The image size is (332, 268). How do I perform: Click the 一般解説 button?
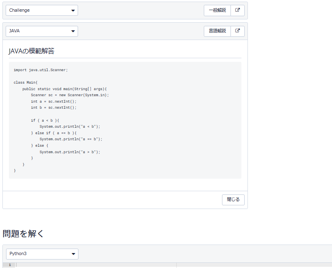pyautogui.click(x=217, y=10)
